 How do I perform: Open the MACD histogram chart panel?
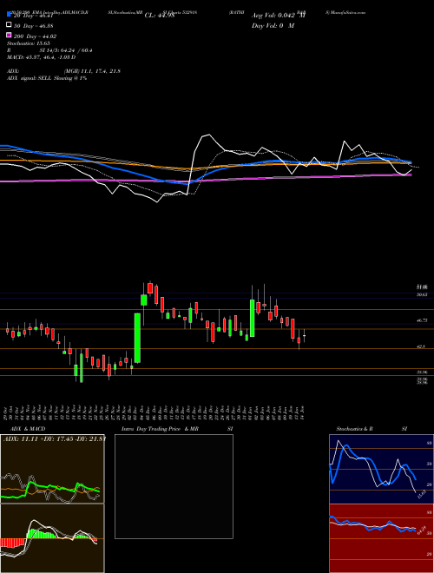(x=52, y=538)
